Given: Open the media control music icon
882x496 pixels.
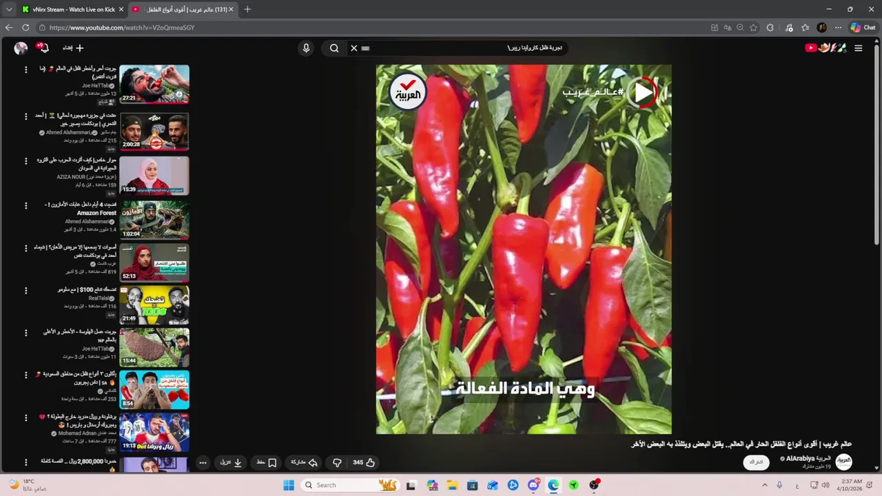Looking at the screenshot, I should [789, 28].
